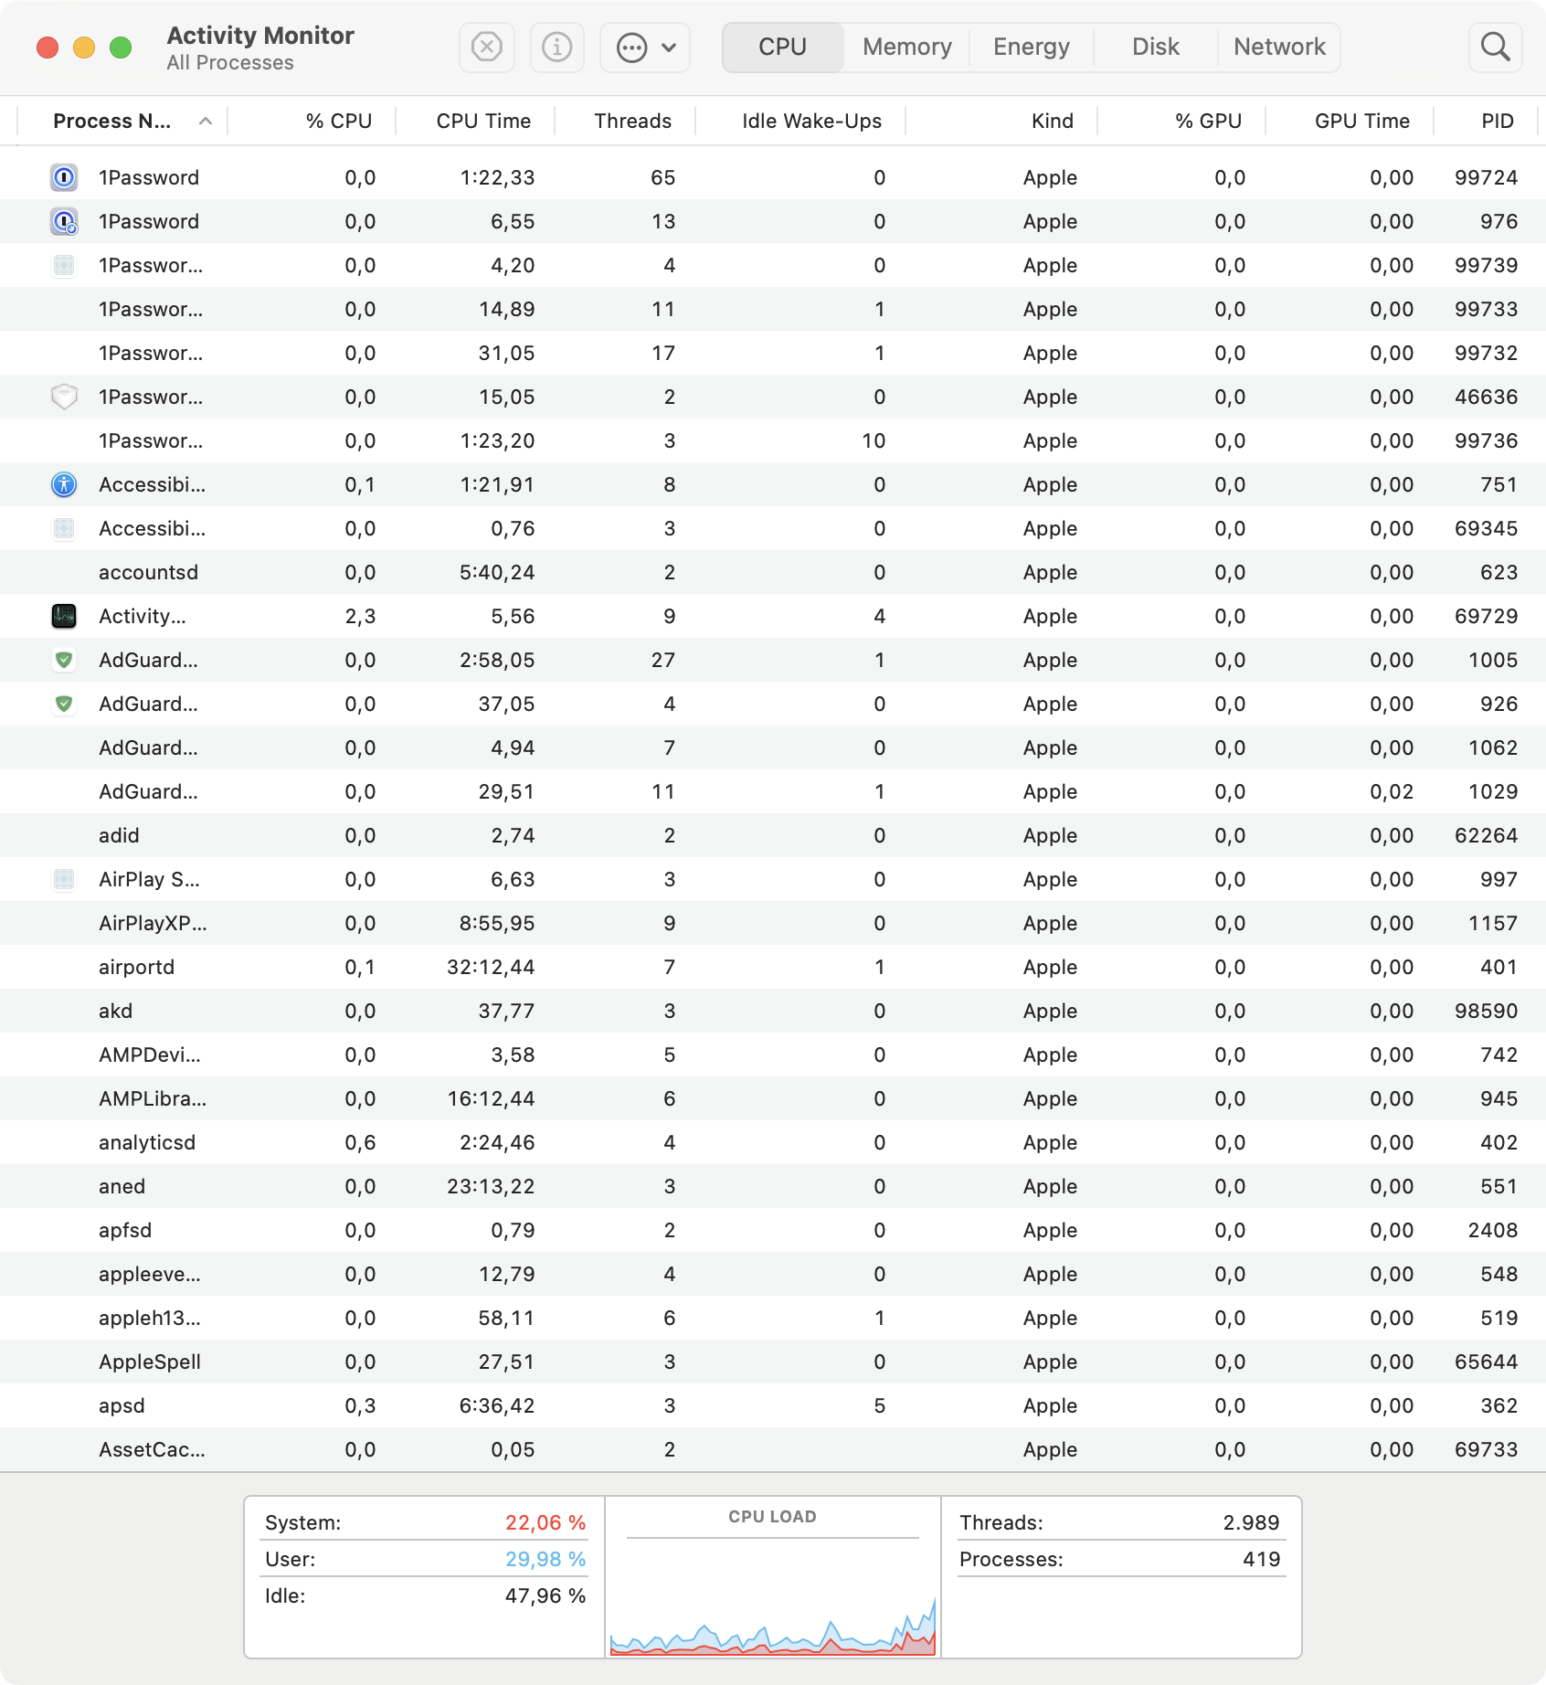
Task: Click 1Password helper icon in row PID 976
Action: tap(64, 221)
